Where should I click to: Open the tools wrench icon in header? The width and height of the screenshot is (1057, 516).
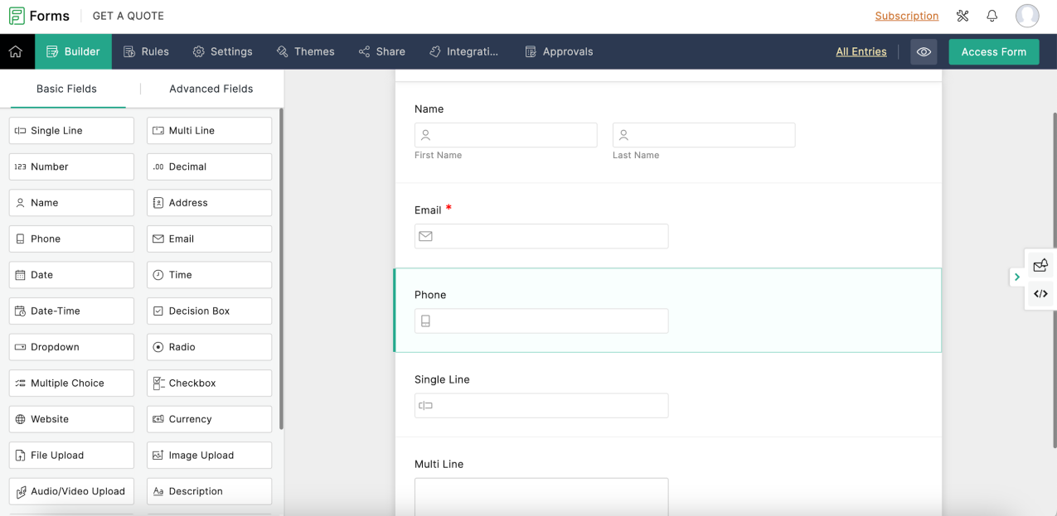962,16
